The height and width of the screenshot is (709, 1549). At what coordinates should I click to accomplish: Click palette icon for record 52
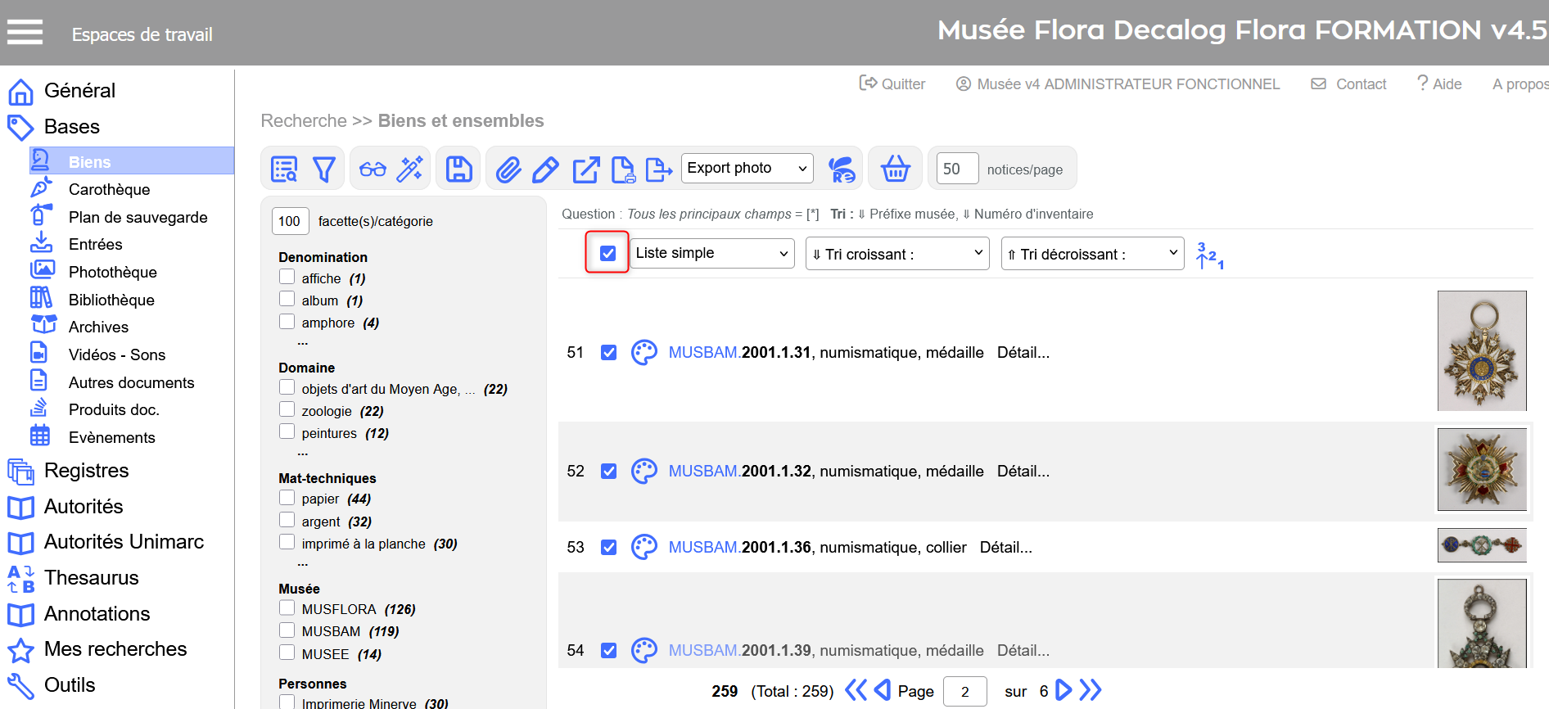(x=644, y=472)
